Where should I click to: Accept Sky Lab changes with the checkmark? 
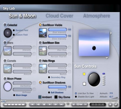116,104
